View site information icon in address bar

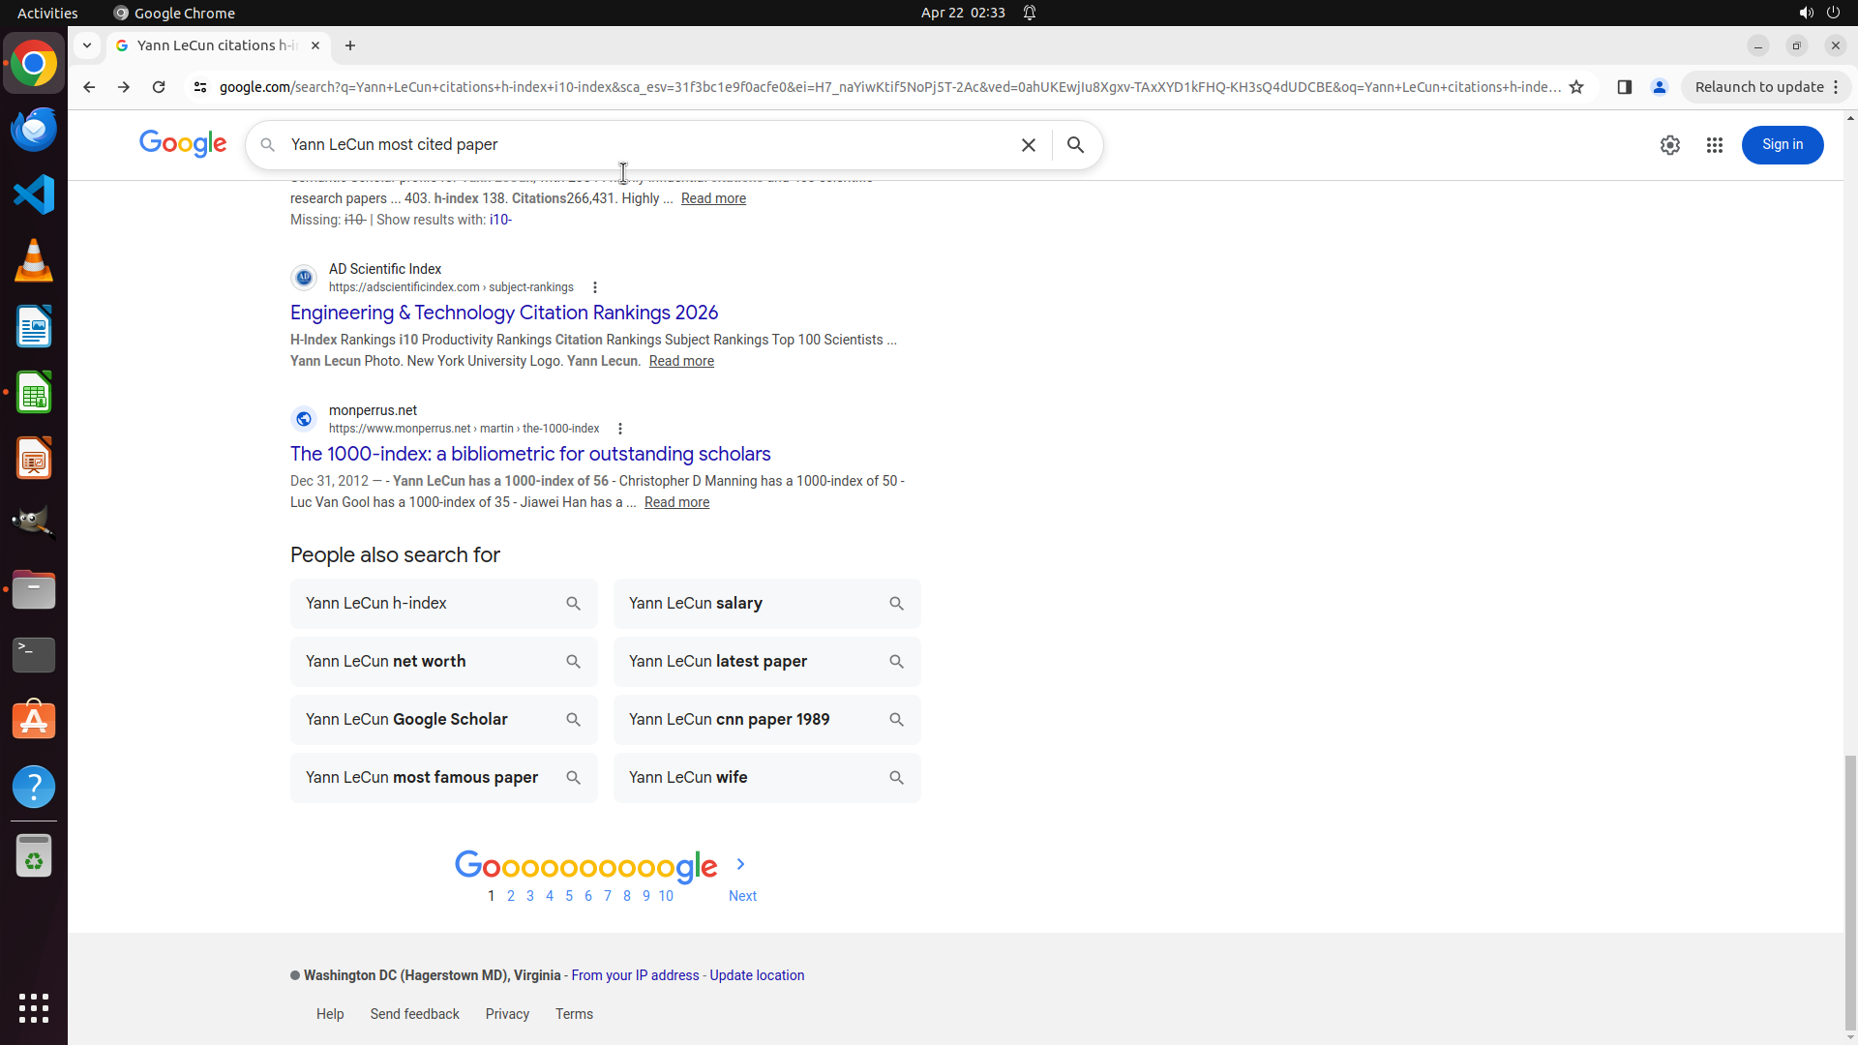point(200,87)
